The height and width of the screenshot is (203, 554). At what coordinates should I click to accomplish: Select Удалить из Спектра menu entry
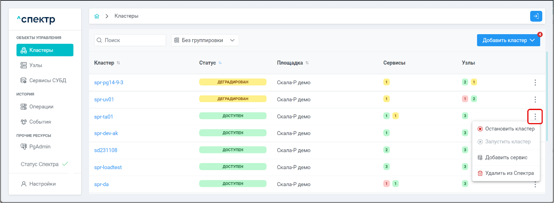coord(506,173)
